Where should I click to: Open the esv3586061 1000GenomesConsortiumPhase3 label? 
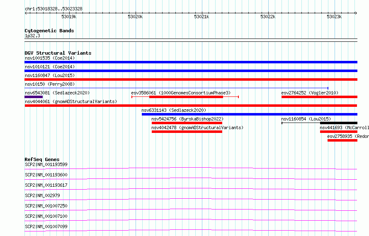[x=181, y=93]
